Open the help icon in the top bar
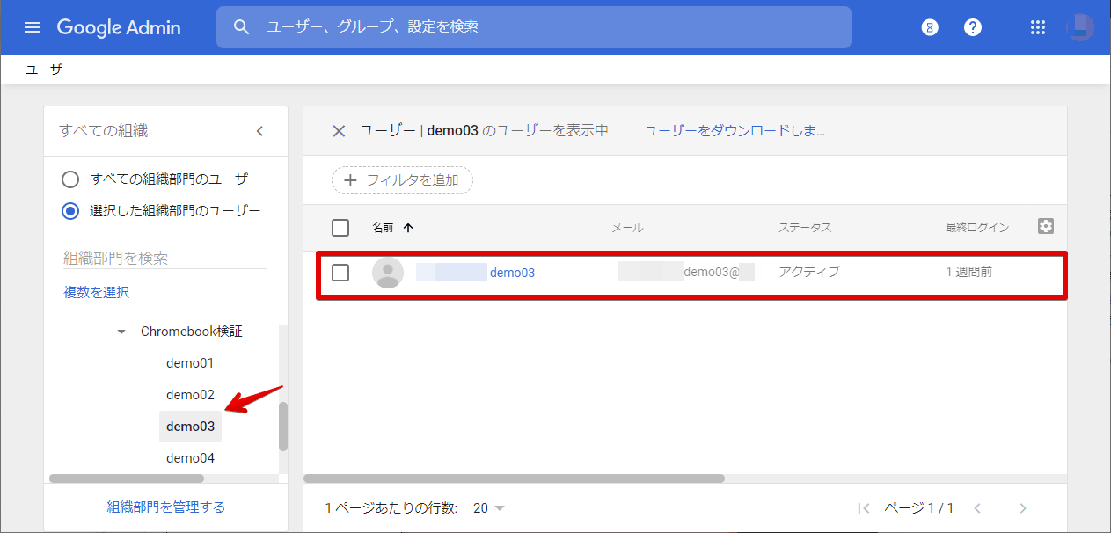 coord(972,27)
